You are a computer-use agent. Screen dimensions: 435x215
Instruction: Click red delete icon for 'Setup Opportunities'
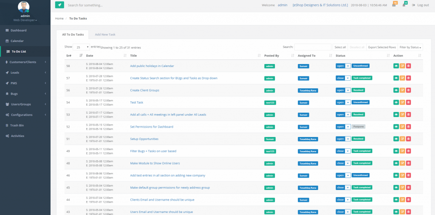click(x=408, y=139)
